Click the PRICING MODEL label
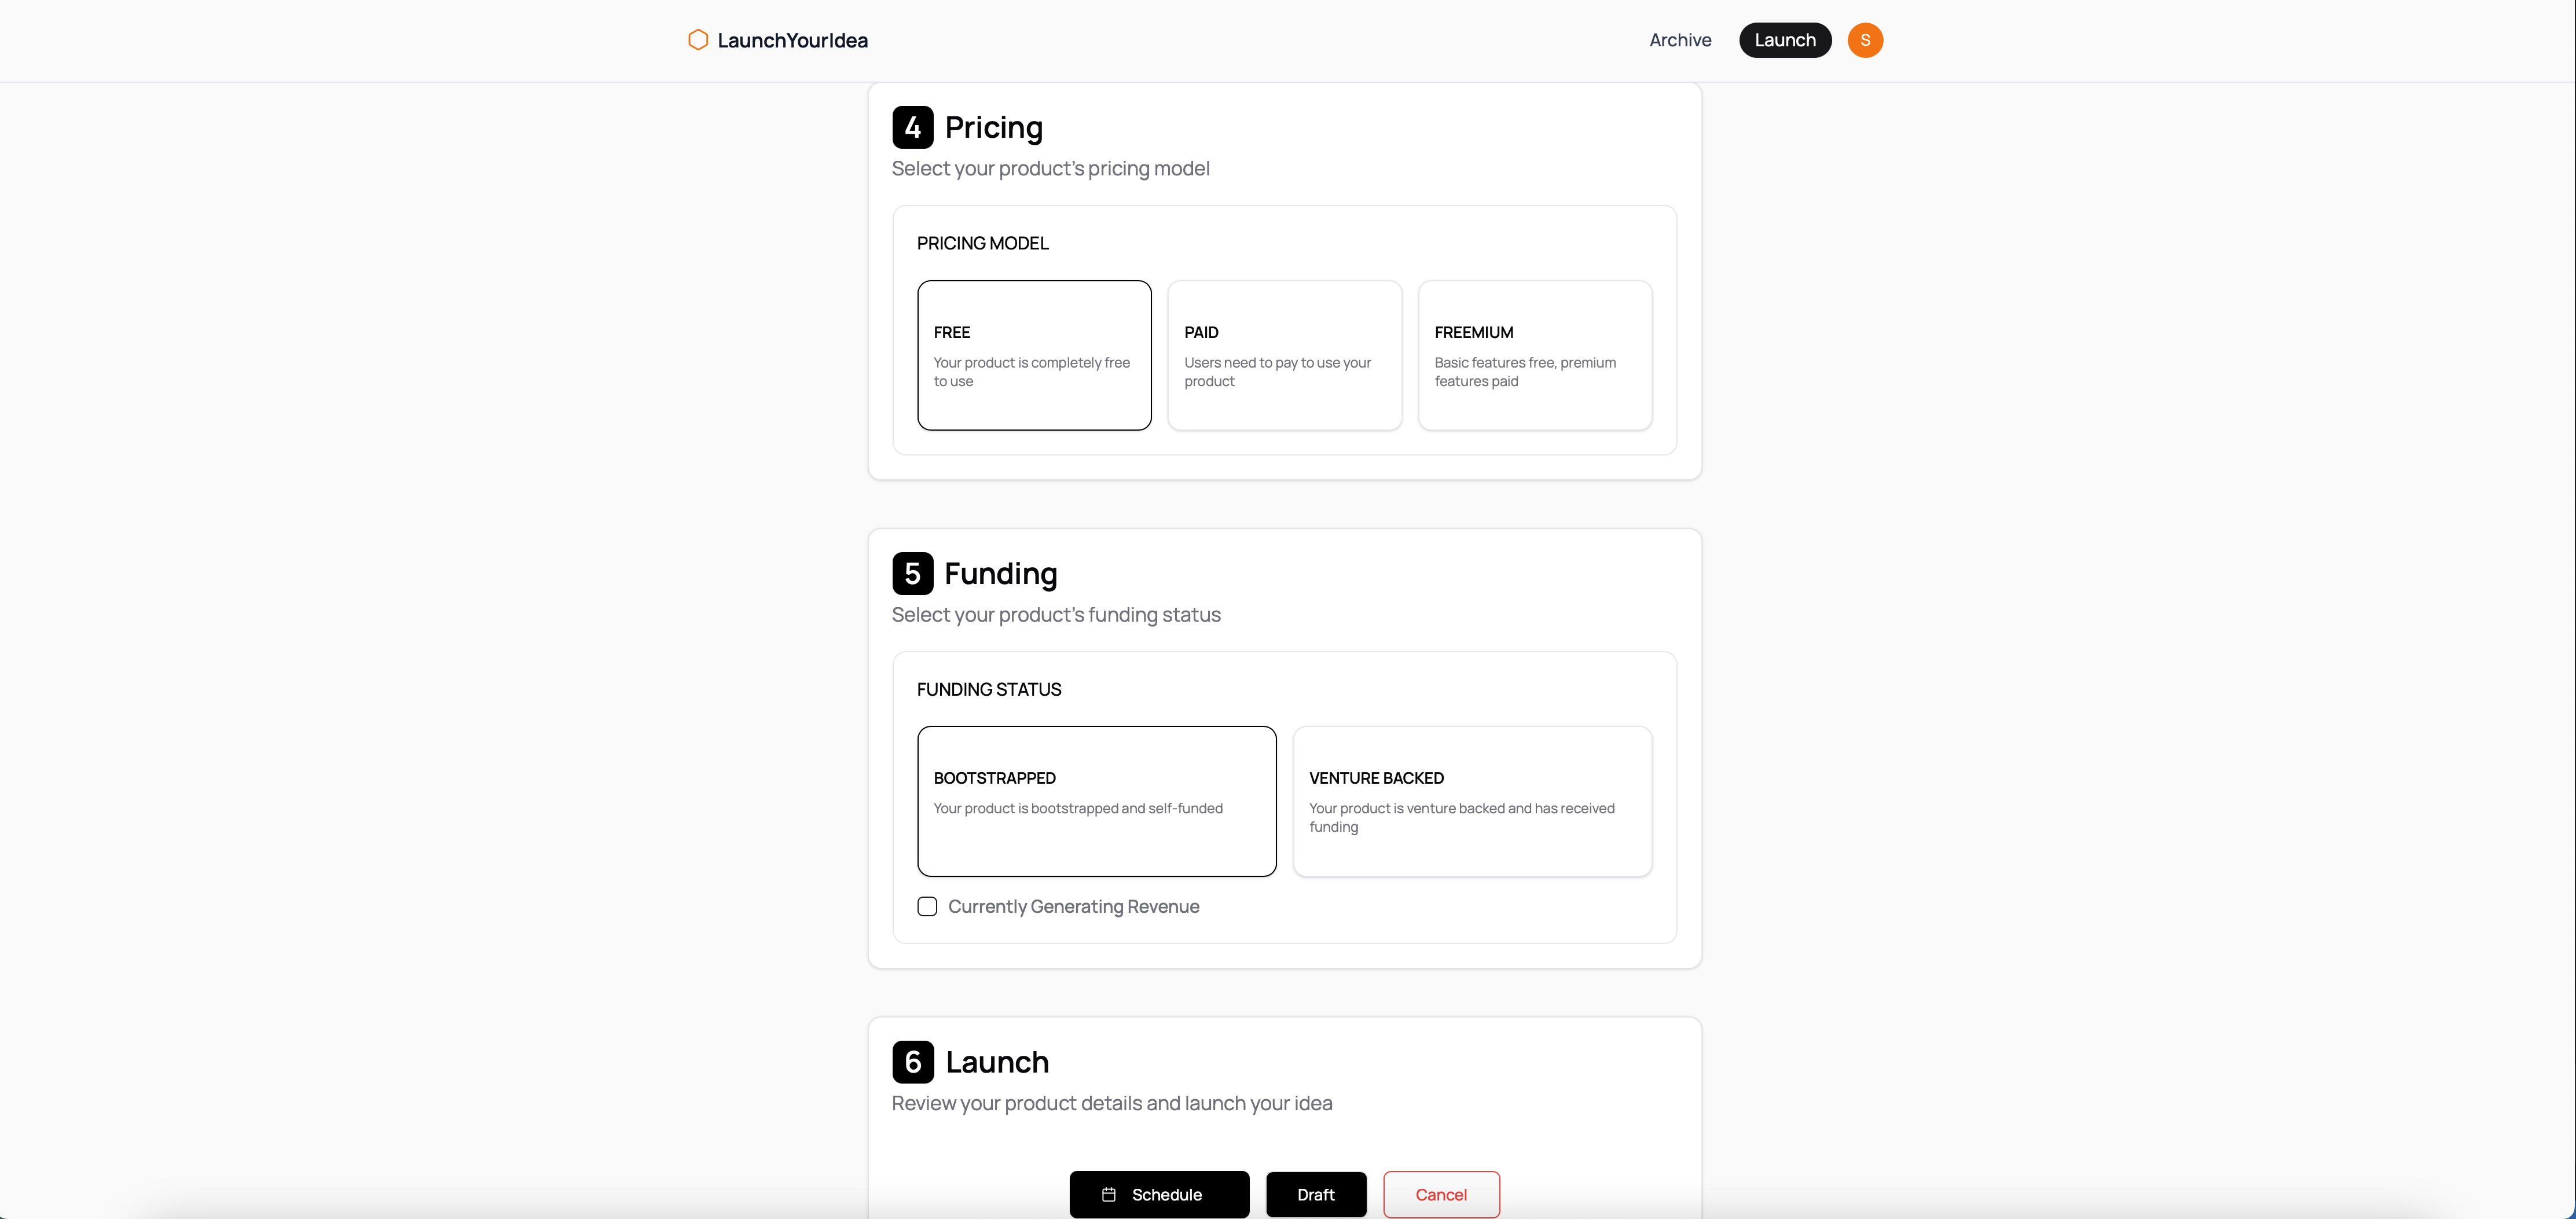 coord(983,243)
